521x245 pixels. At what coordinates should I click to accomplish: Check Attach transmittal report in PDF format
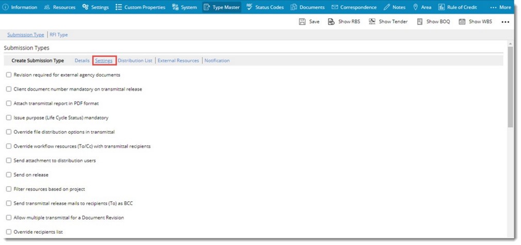[9, 103]
